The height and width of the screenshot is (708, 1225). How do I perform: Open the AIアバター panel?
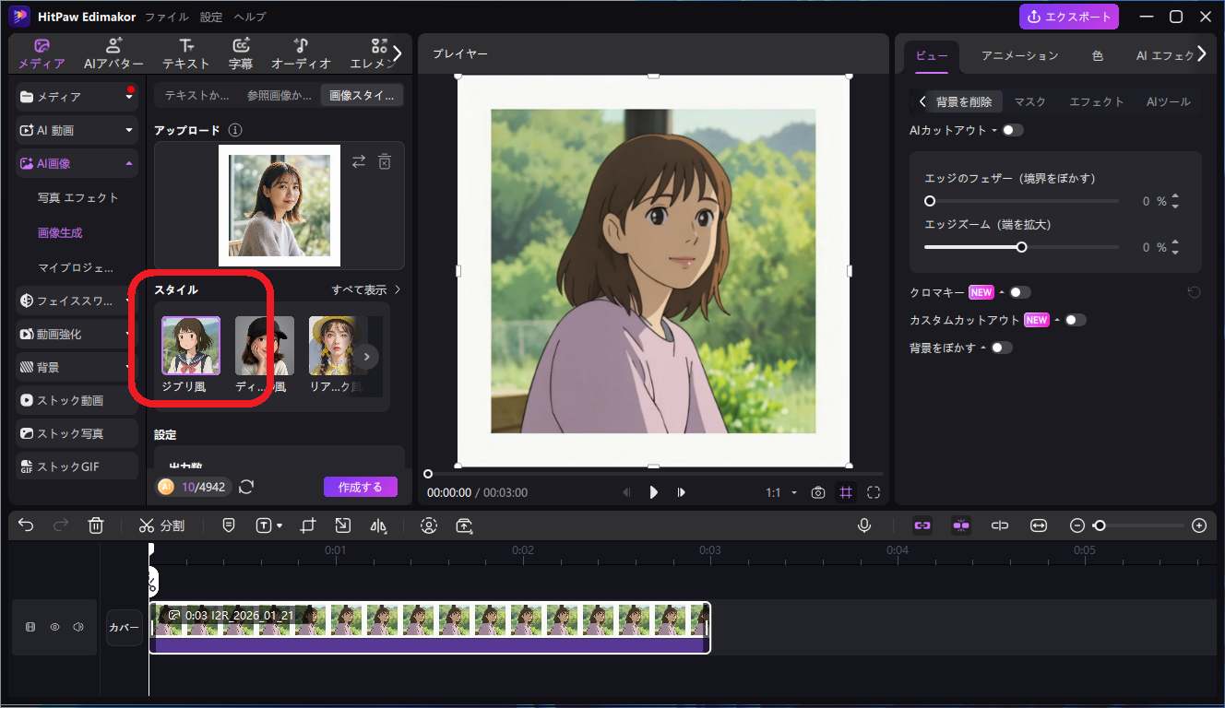[113, 53]
